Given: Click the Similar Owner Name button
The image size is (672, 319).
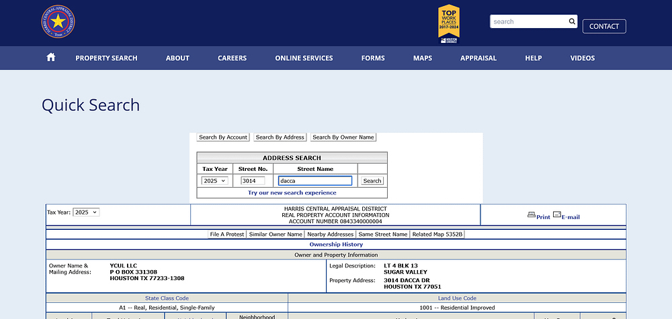Looking at the screenshot, I should (276, 235).
